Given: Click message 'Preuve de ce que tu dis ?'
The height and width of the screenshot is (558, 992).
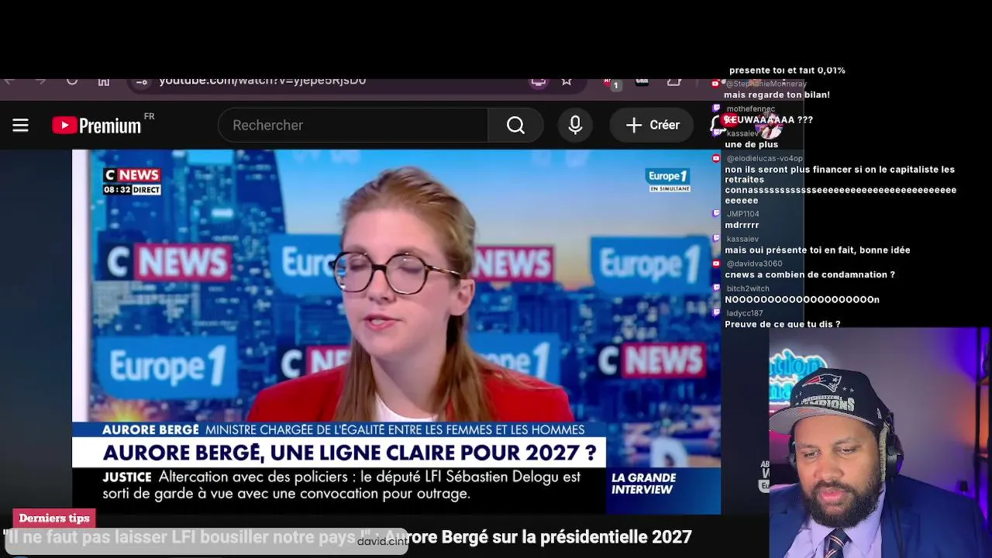Looking at the screenshot, I should click(x=783, y=325).
